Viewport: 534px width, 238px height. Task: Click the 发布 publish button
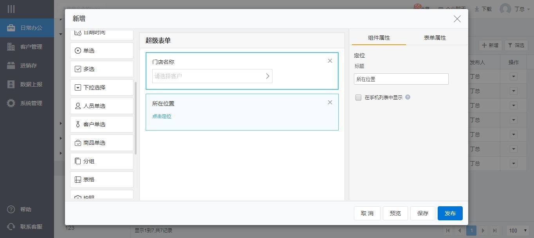(x=450, y=213)
